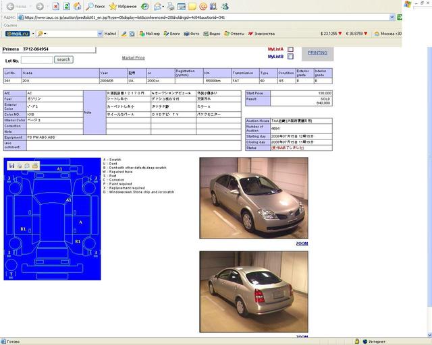Click inside the Lot No. input field
The width and height of the screenshot is (432, 345).
(x=37, y=60)
